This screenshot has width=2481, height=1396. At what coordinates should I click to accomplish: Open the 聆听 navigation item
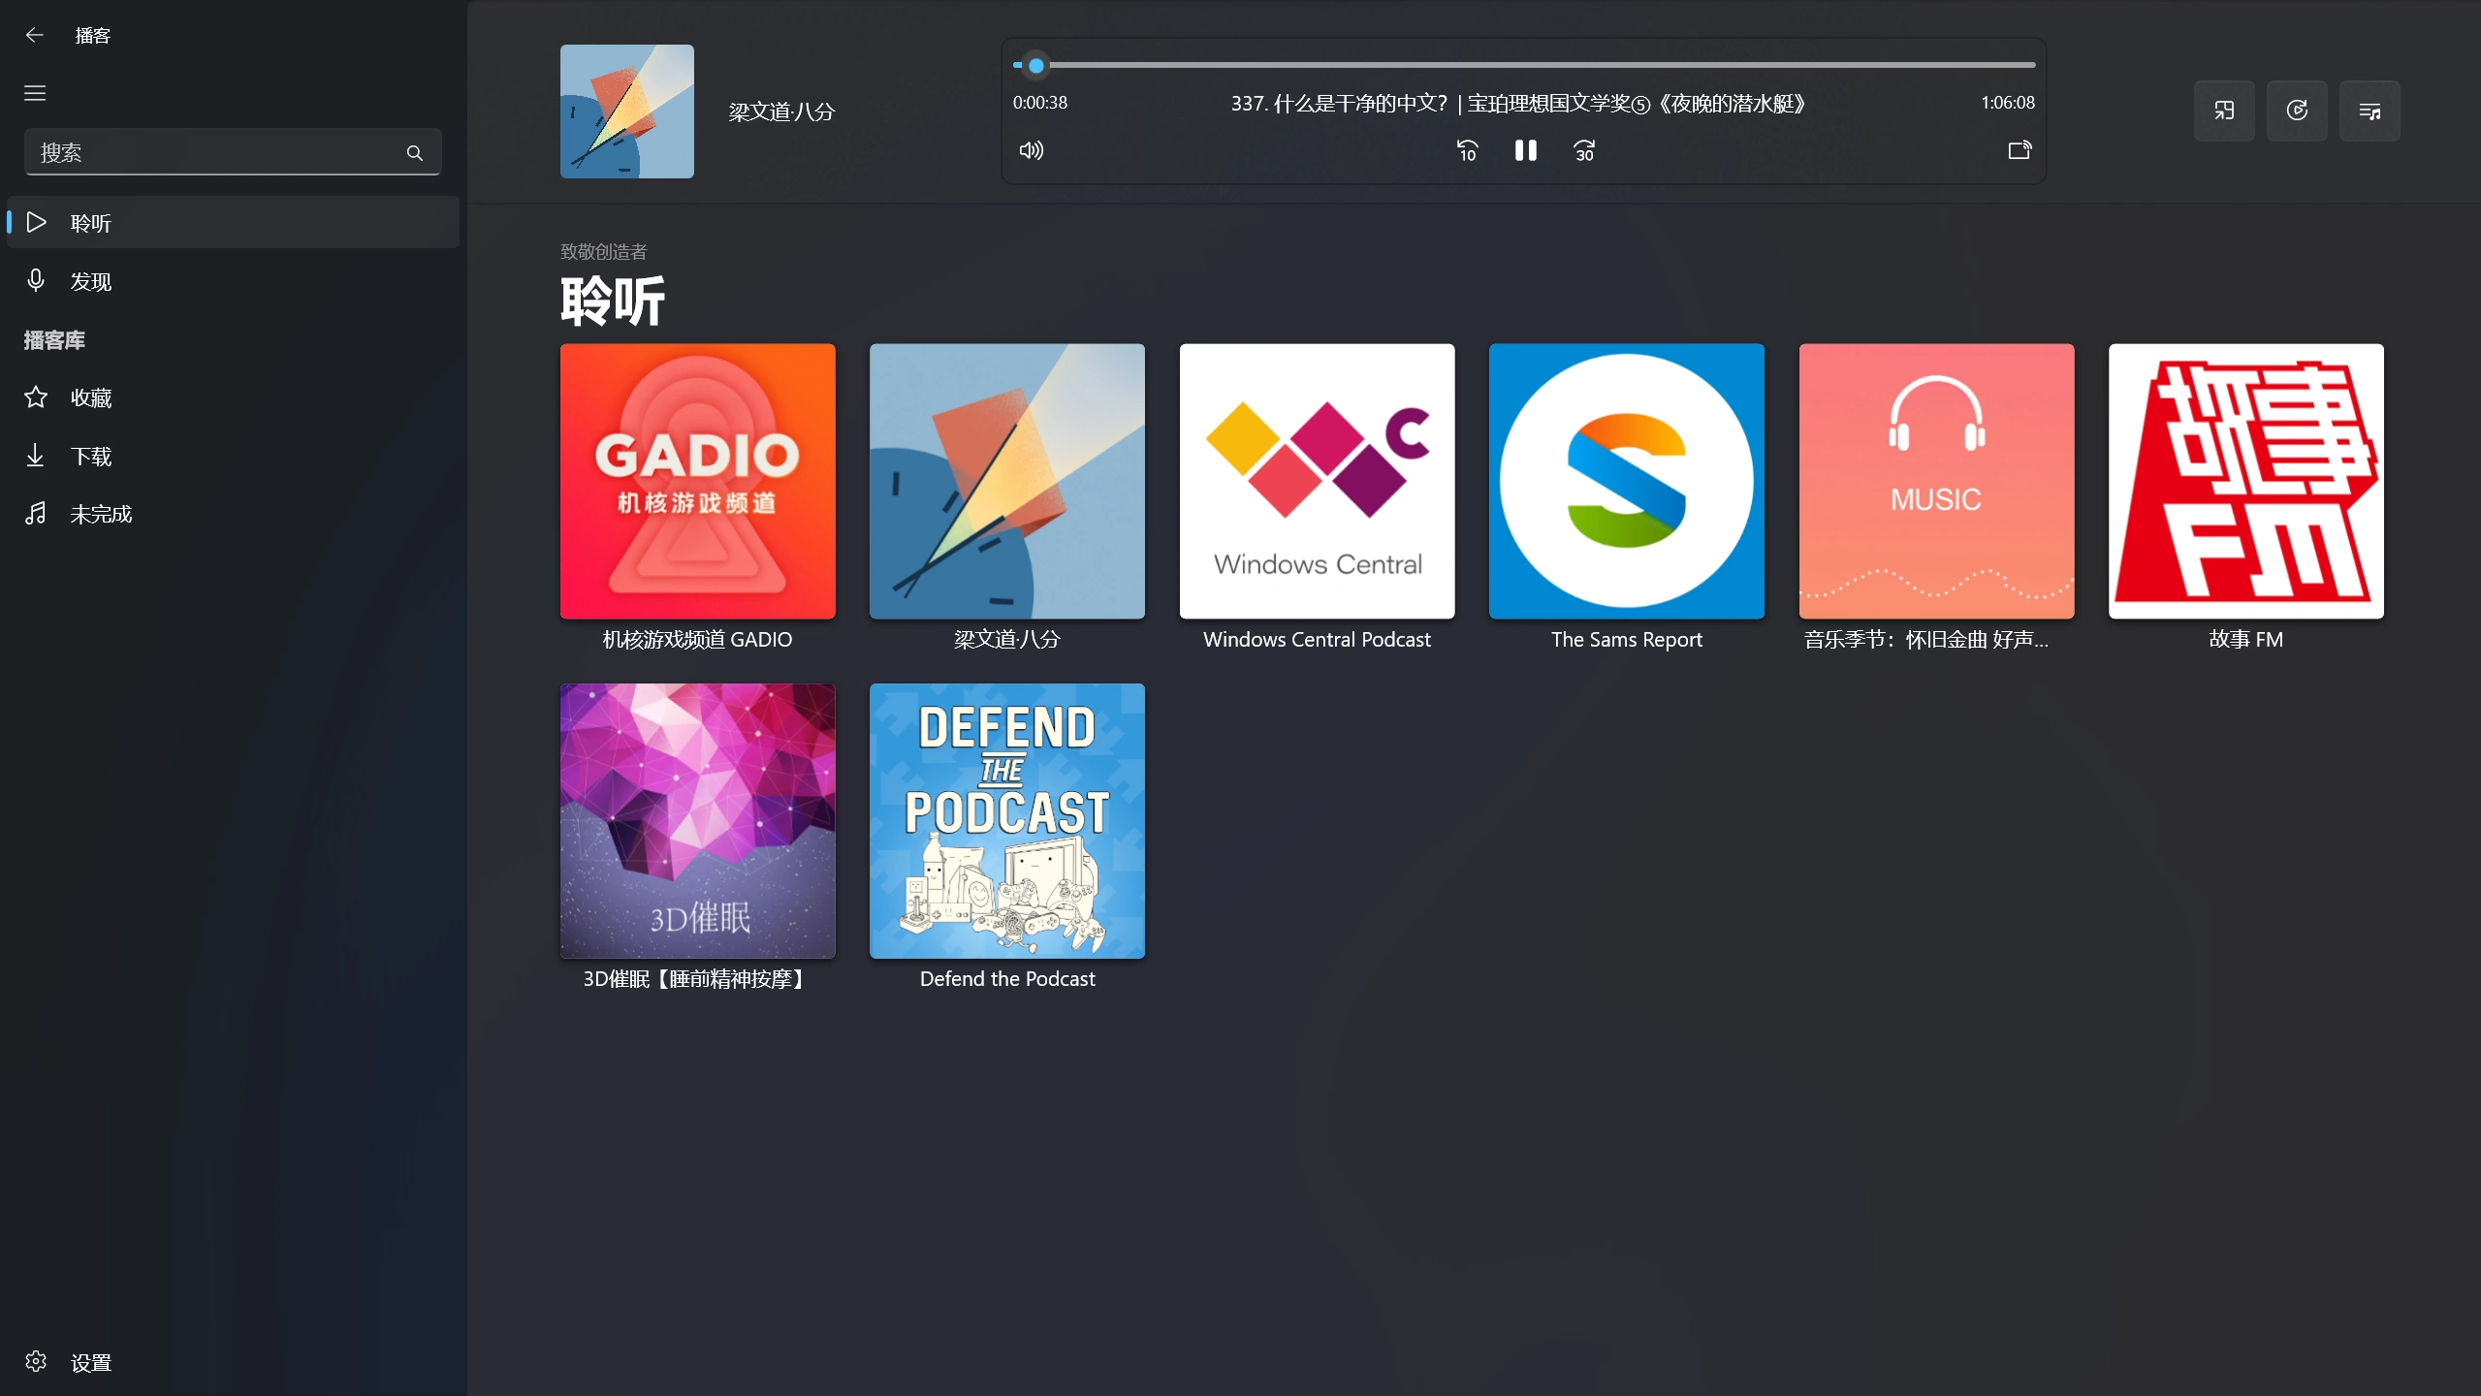pos(233,222)
